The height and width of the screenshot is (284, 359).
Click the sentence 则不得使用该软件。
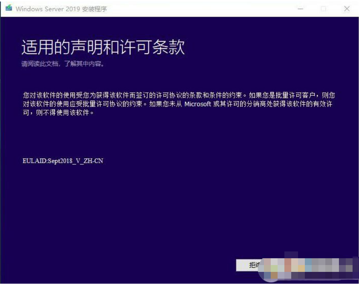tap(65, 112)
